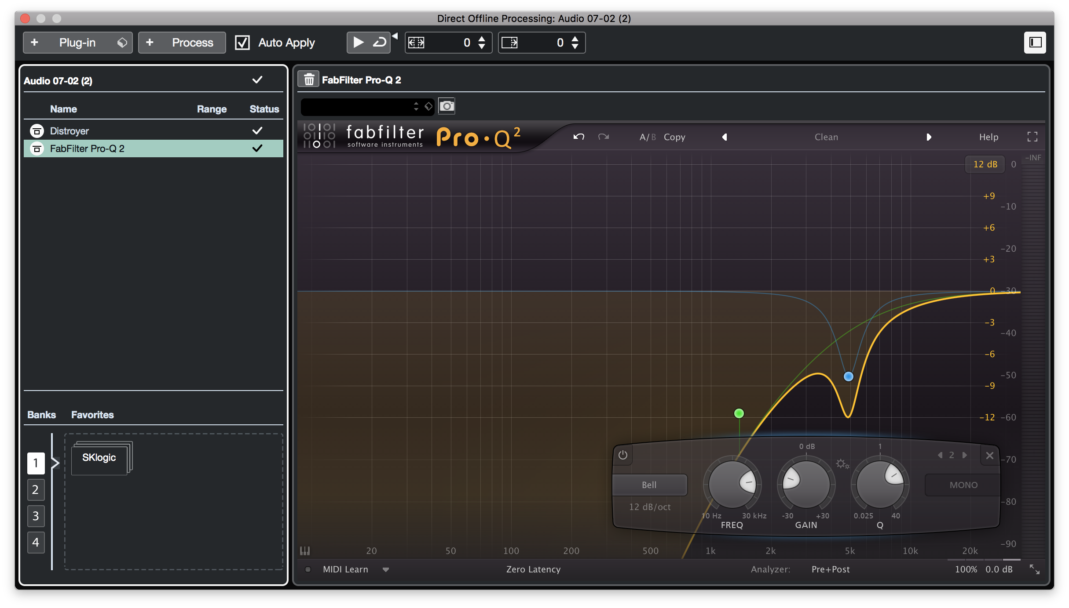The height and width of the screenshot is (608, 1069).
Task: Toggle the MIDI Learn indicator dot
Action: pos(308,569)
